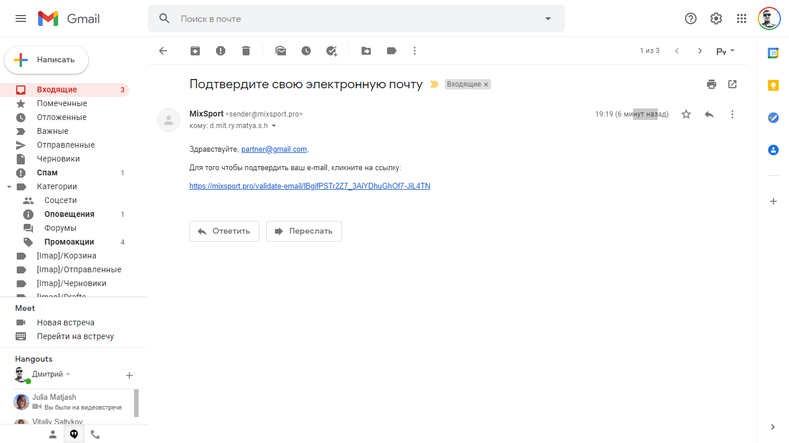
Task: Expand recipient details next to d.mit.ry.matya.s.h
Action: point(274,126)
